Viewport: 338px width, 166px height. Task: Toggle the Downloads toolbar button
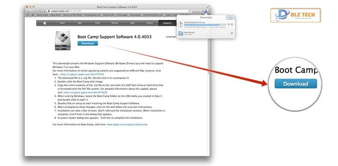[x=206, y=11]
